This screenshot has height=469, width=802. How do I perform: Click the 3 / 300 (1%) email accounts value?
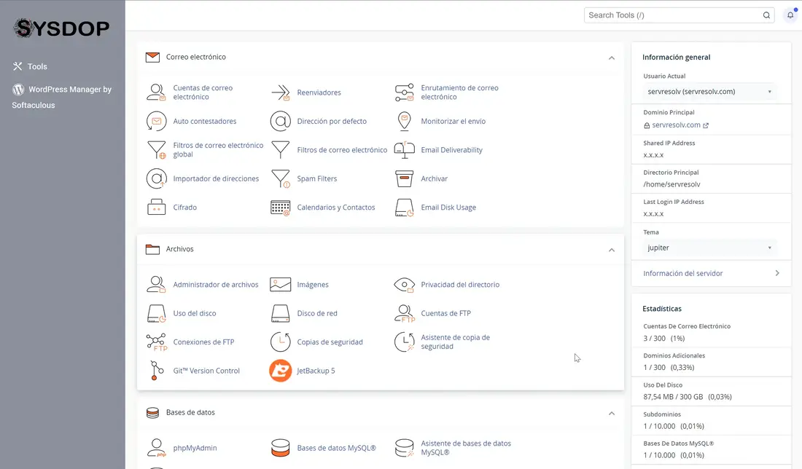click(x=664, y=338)
